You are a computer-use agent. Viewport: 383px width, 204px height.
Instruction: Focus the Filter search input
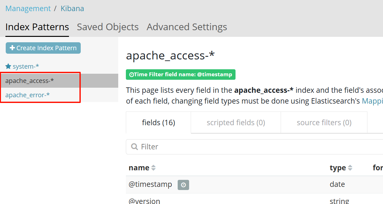point(254,147)
